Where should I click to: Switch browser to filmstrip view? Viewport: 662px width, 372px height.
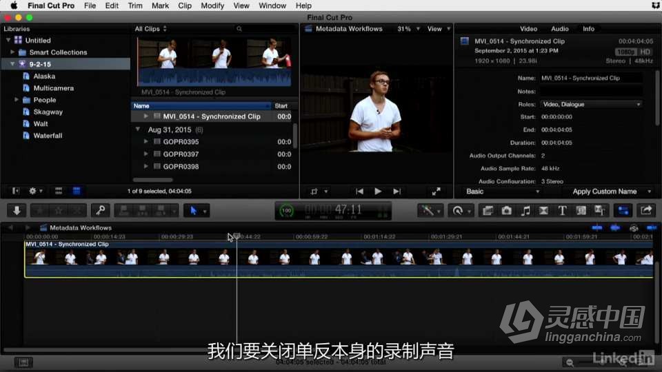pyautogui.click(x=59, y=191)
